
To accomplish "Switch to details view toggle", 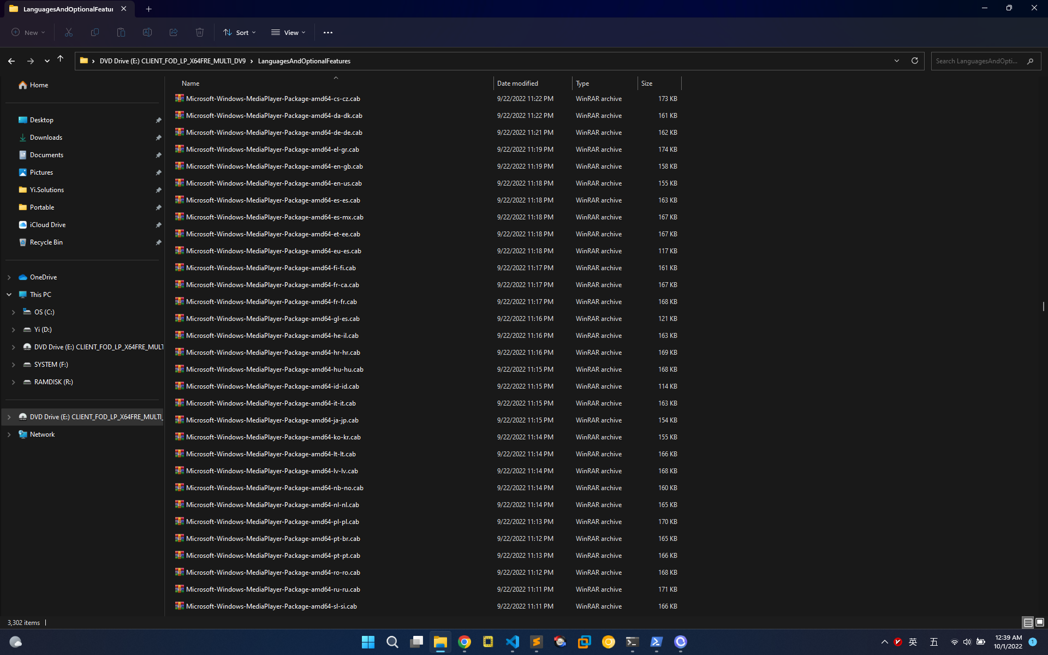I will click(x=1028, y=622).
